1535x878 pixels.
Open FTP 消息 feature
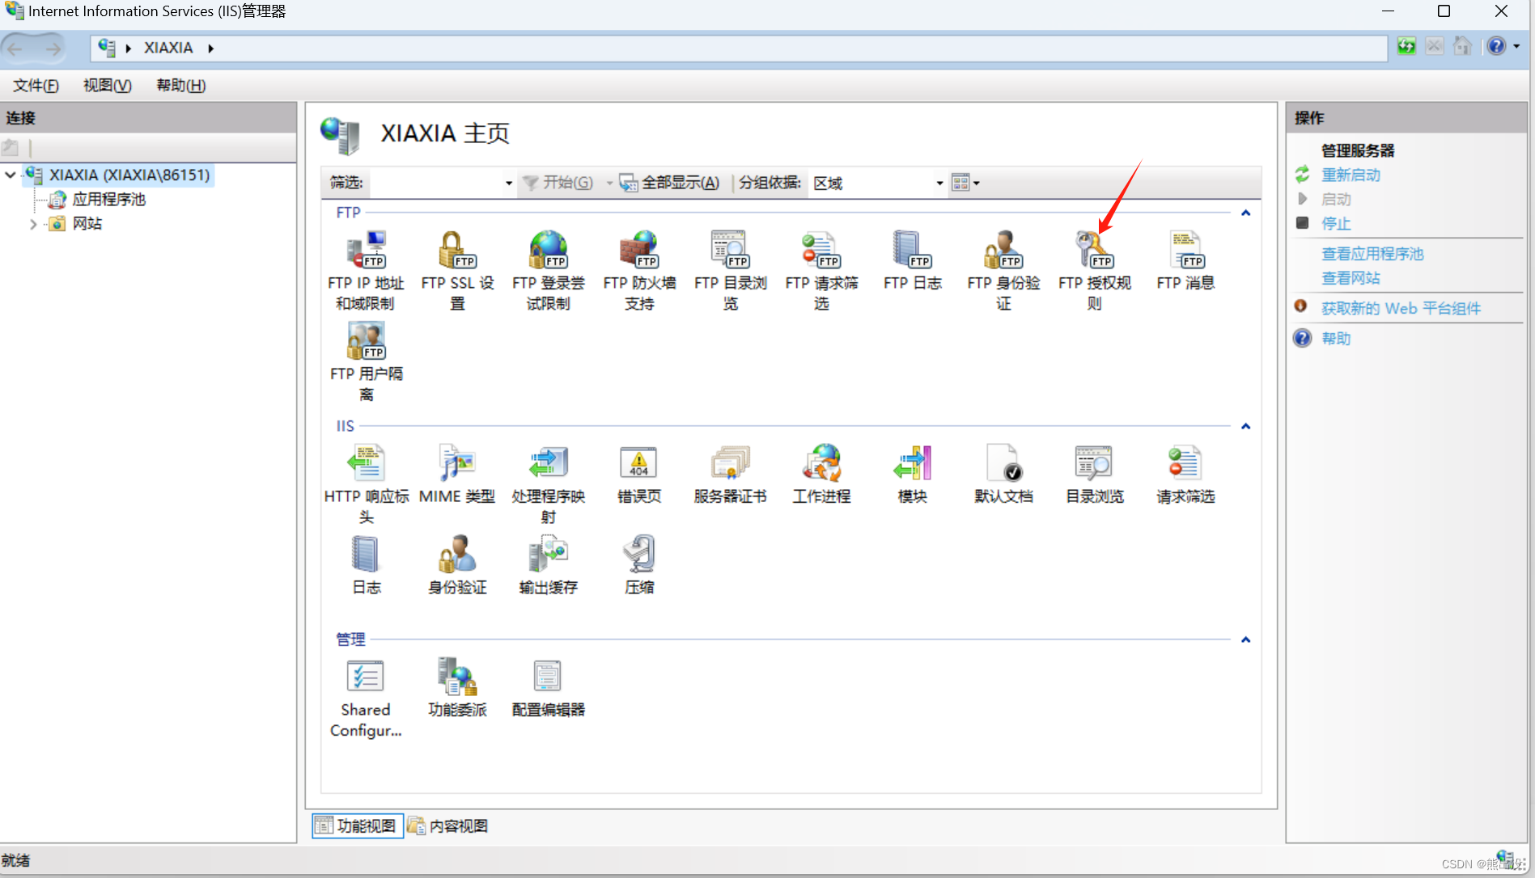tap(1185, 260)
